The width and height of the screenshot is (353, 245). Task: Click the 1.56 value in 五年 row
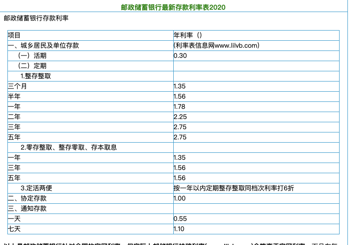pyautogui.click(x=179, y=178)
